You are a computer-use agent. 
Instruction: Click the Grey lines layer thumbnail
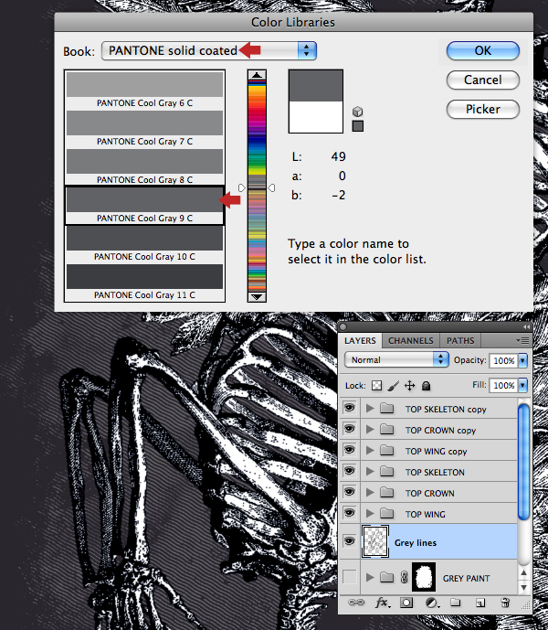coord(375,541)
